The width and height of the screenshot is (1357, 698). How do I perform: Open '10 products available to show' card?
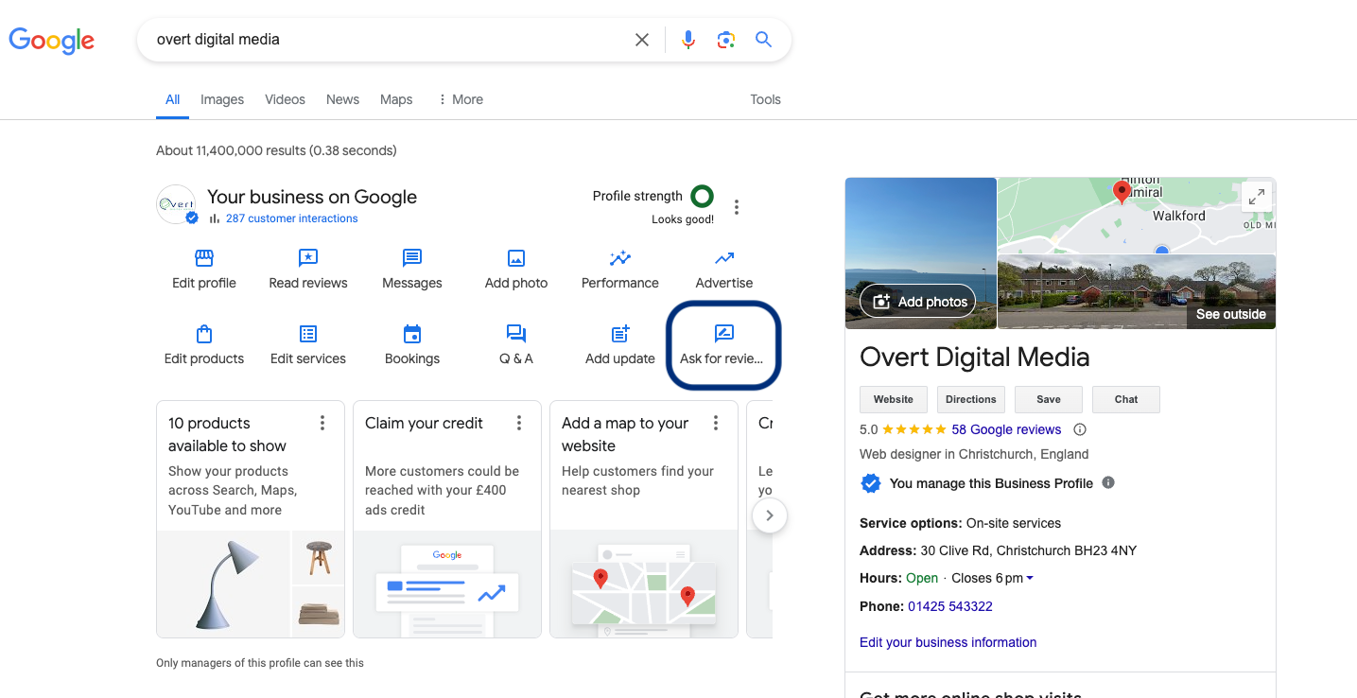(251, 519)
